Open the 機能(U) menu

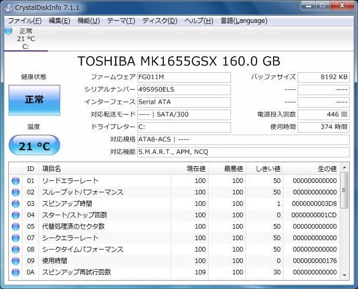pos(88,21)
